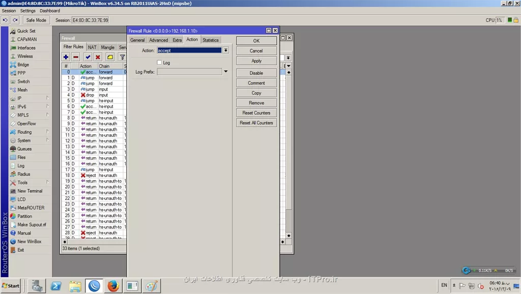Open Firefox from taskbar
Screen dimensions: 521x294
tap(113, 286)
